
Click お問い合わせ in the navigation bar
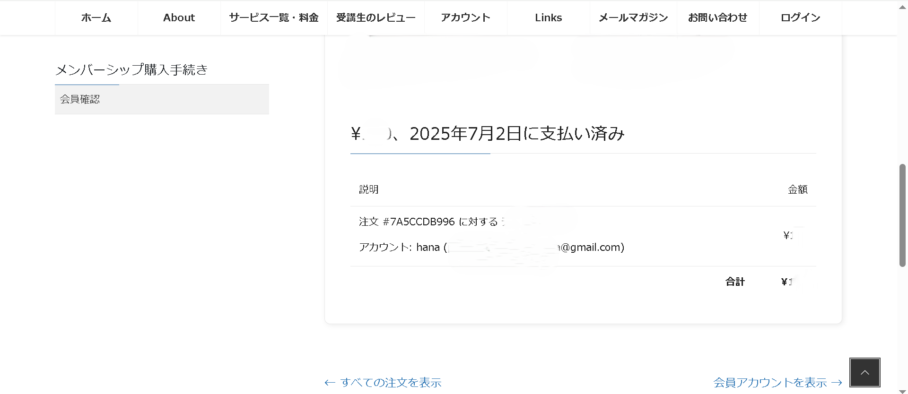click(717, 18)
